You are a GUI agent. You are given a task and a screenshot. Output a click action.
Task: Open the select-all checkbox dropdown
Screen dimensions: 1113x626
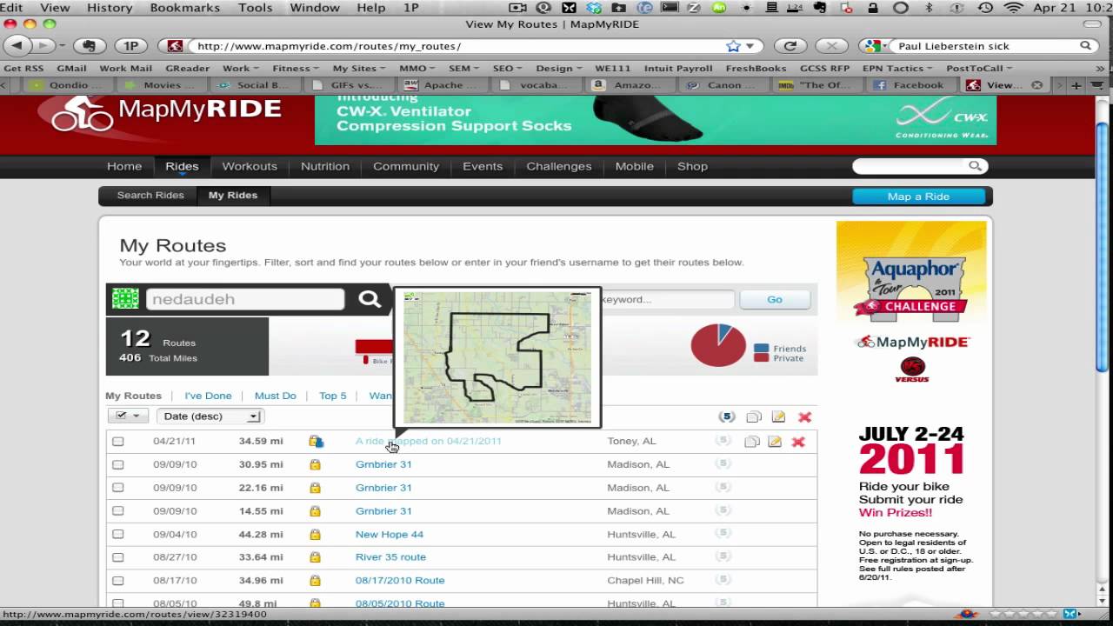click(129, 416)
